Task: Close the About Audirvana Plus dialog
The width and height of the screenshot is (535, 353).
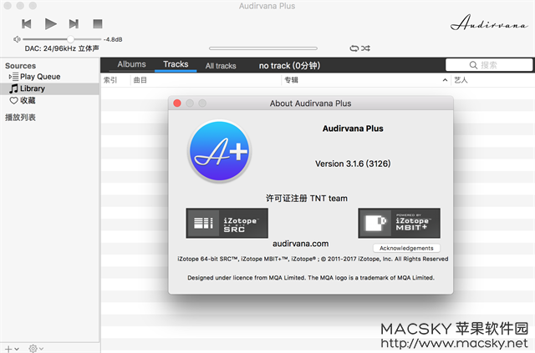Action: [x=177, y=103]
